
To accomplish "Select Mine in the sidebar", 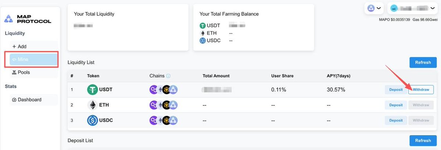I will pyautogui.click(x=33, y=59).
